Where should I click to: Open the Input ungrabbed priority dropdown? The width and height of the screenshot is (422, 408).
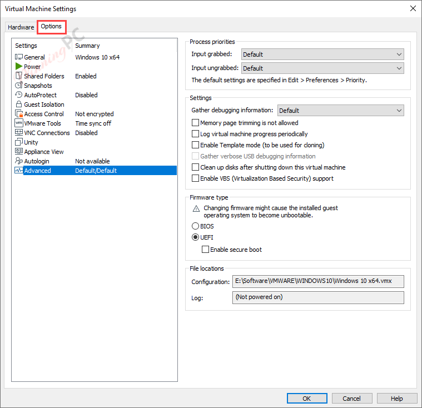tap(322, 68)
